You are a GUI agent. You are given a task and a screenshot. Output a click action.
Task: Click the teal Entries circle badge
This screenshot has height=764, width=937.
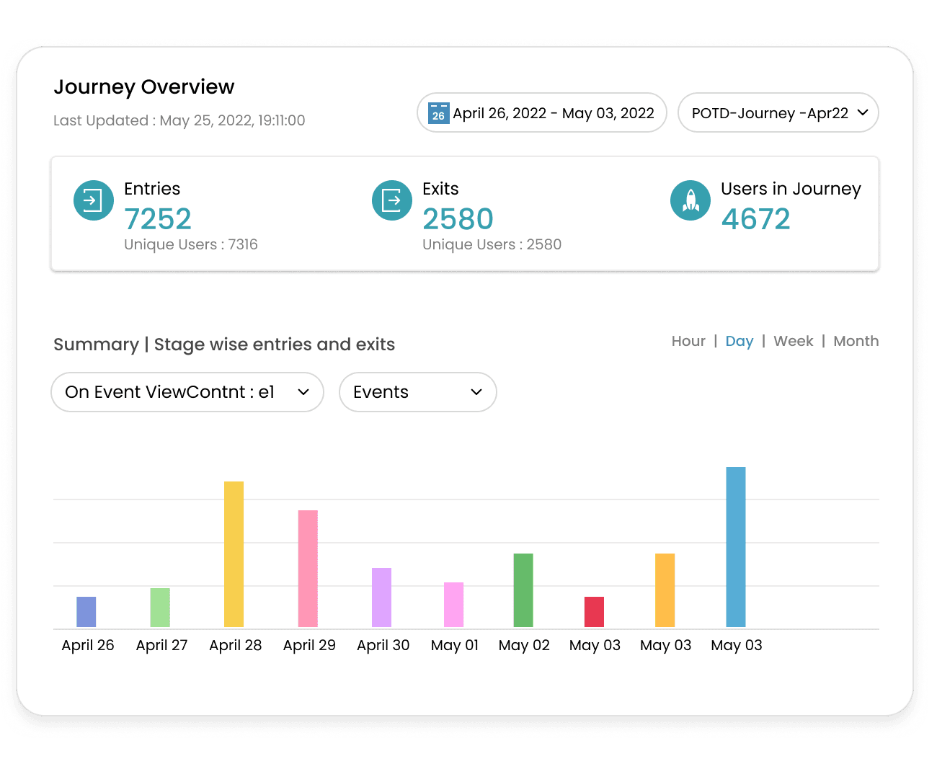tap(94, 200)
